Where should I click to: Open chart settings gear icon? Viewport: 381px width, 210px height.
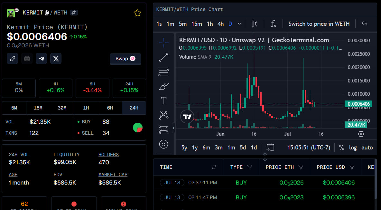(361, 134)
